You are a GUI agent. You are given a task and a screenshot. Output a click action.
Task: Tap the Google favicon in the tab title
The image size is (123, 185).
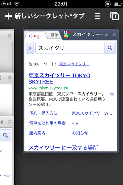(67, 34)
